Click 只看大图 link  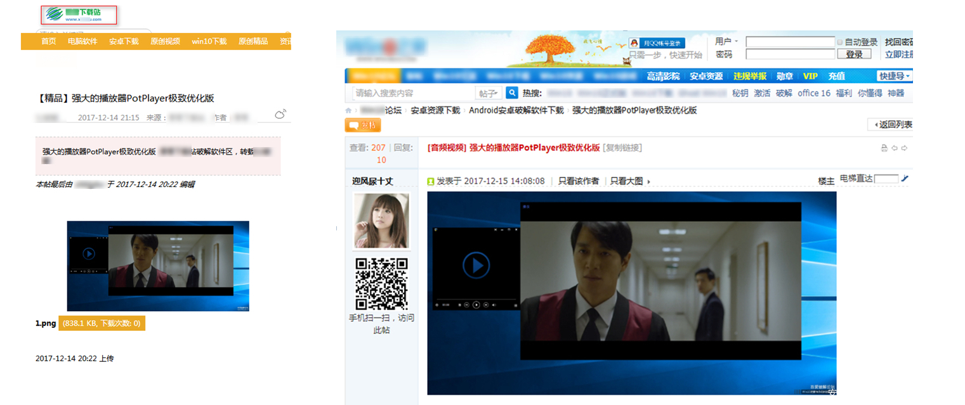coord(626,181)
